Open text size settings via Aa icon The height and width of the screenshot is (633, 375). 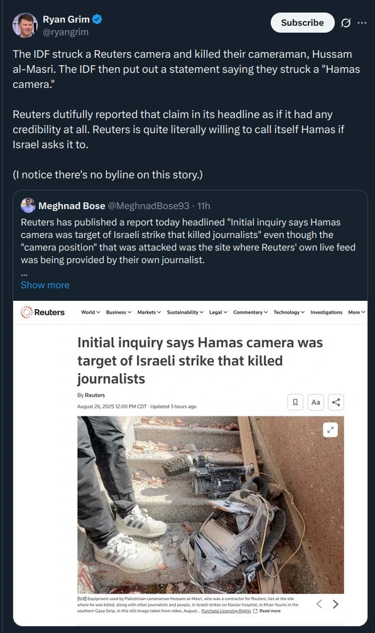coord(315,402)
